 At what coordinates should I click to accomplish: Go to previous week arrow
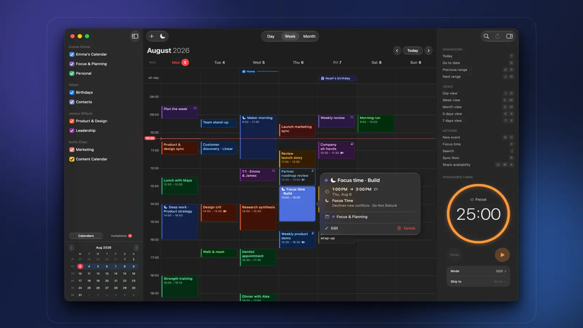coord(397,51)
